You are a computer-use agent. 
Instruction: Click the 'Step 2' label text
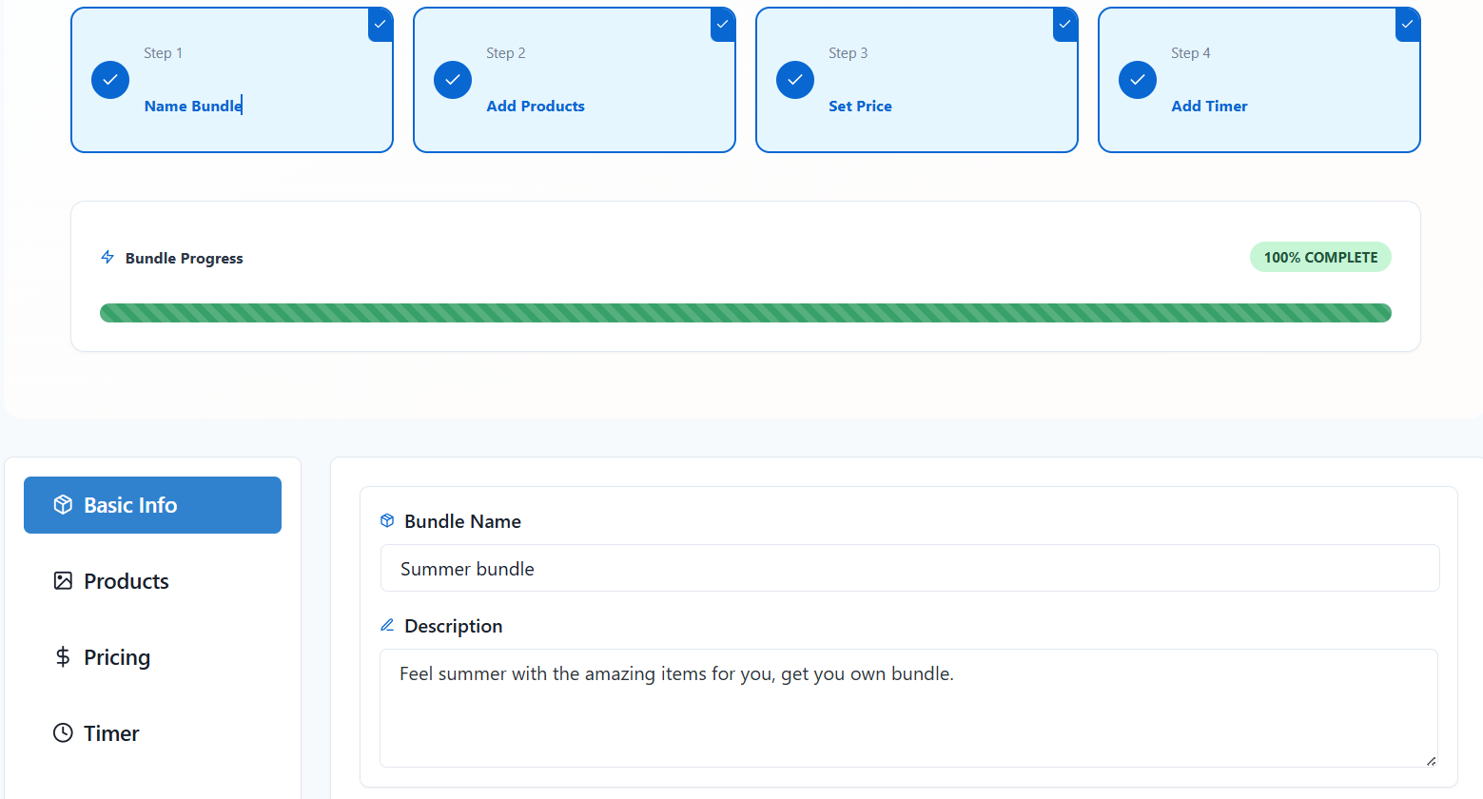click(505, 53)
